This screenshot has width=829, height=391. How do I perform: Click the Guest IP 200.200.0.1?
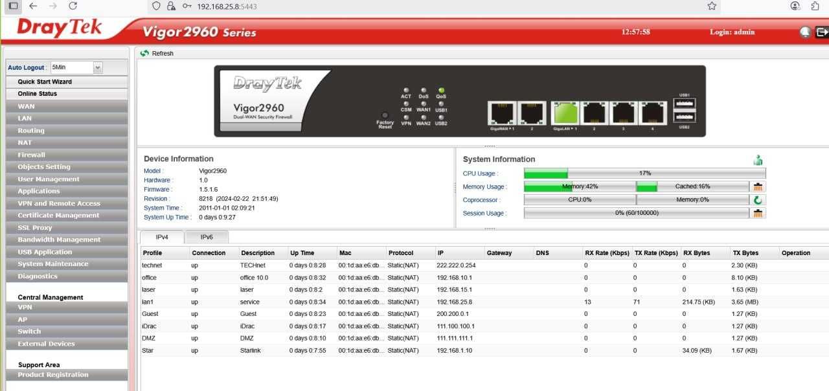(x=451, y=314)
